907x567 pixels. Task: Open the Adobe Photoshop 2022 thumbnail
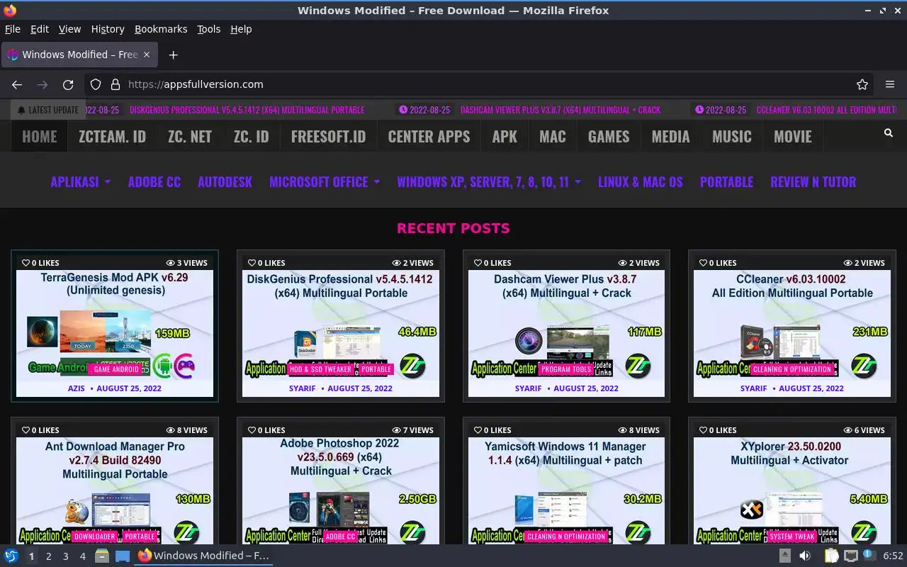[x=341, y=490]
